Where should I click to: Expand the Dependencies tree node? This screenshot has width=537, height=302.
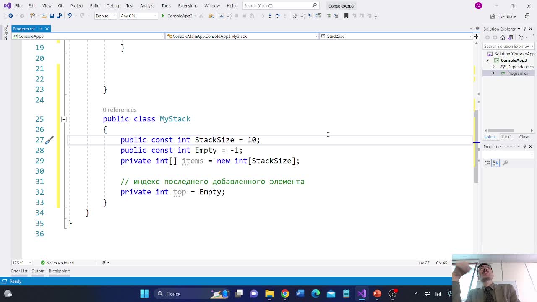(493, 67)
